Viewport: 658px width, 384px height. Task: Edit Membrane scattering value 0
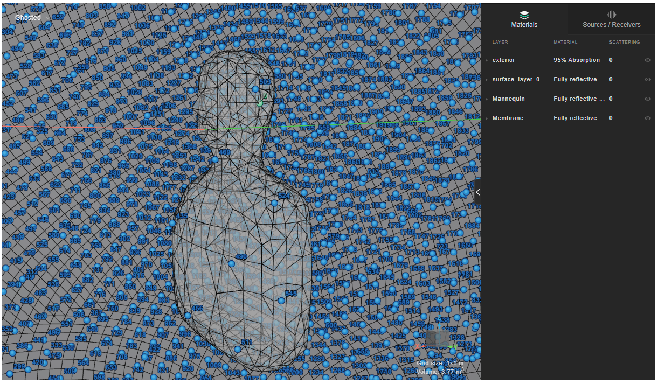(x=611, y=118)
